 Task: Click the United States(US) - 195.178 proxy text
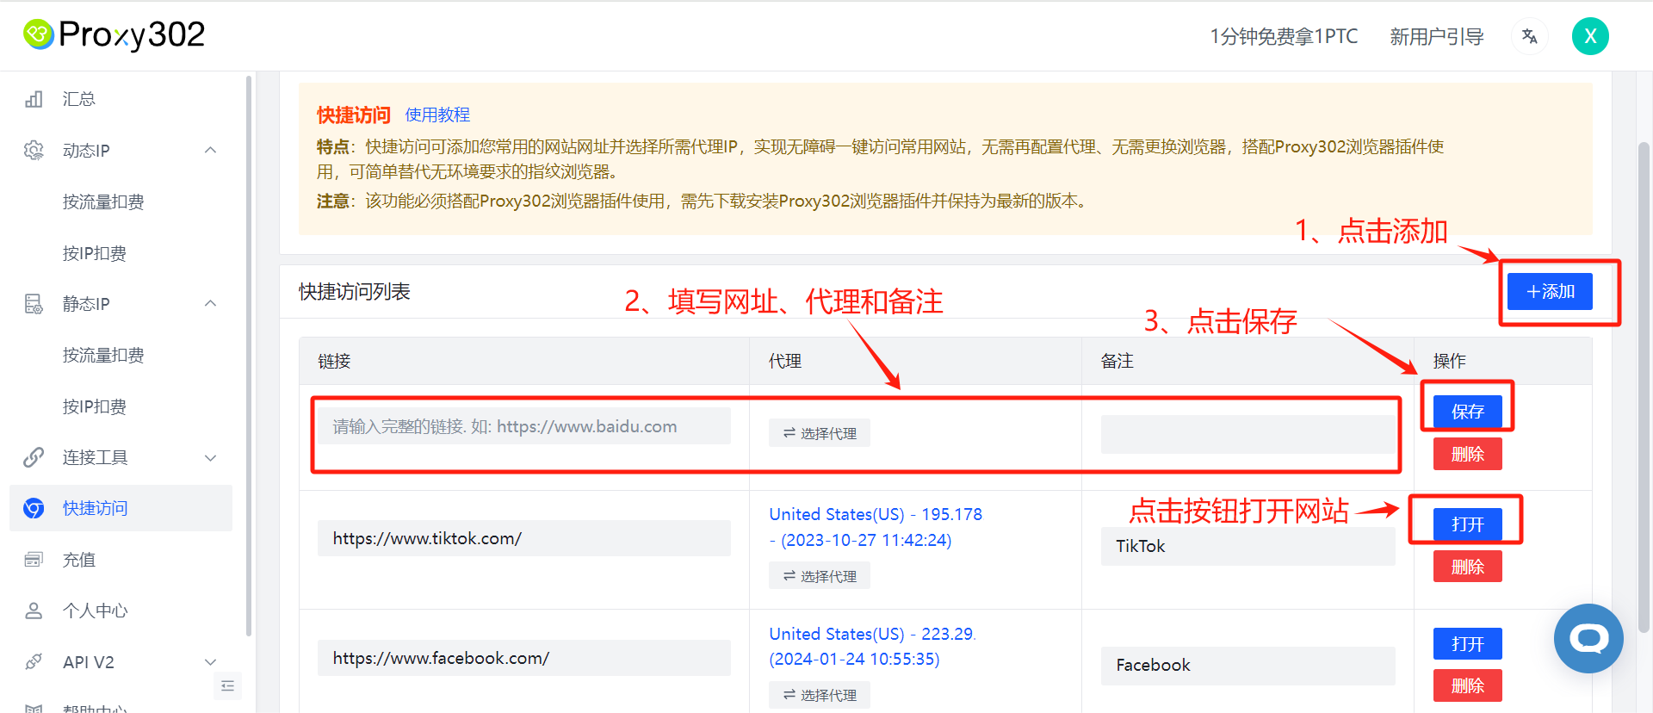[x=876, y=527]
